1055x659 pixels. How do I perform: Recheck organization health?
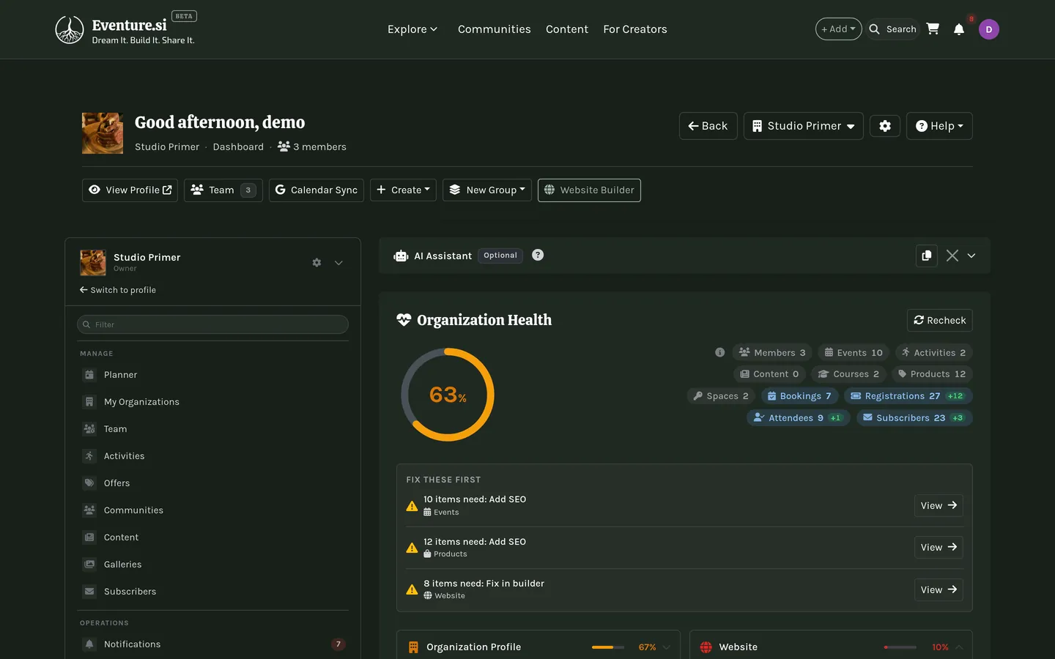click(x=939, y=321)
